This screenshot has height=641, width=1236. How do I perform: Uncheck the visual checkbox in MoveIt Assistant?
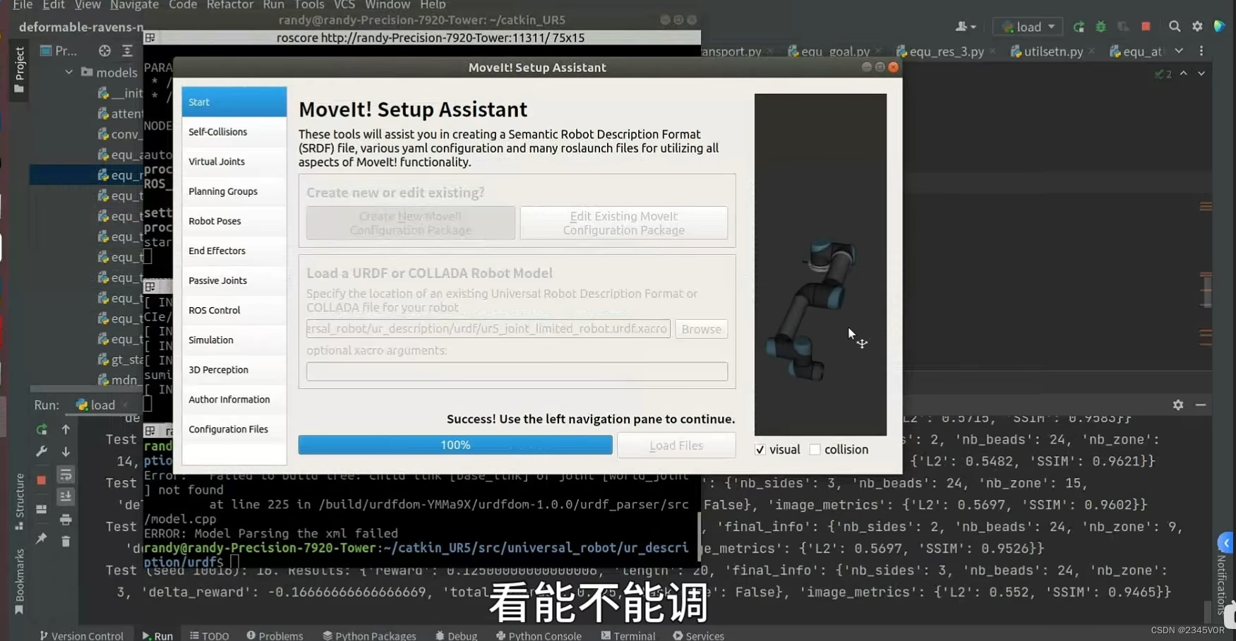[x=760, y=450]
